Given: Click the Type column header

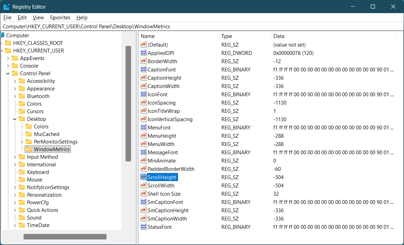Looking at the screenshot, I should tap(245, 36).
